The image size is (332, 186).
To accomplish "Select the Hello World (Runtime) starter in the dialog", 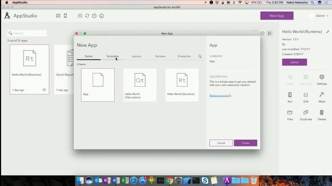I will tap(182, 85).
